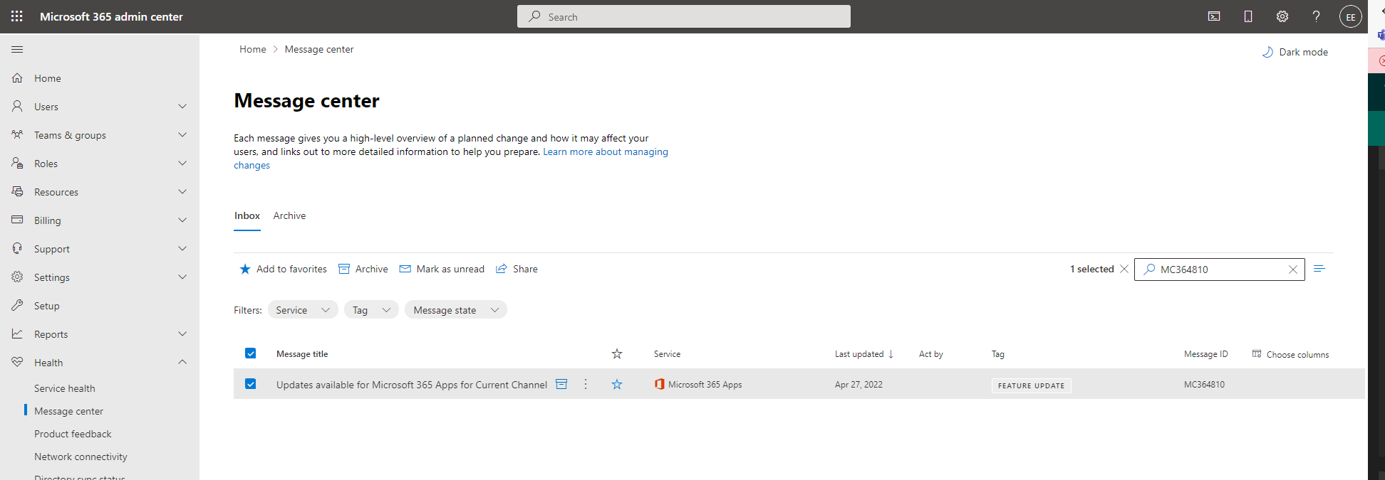Clear the 1 selected selection
Screen dimensions: 1385x480
(1124, 269)
